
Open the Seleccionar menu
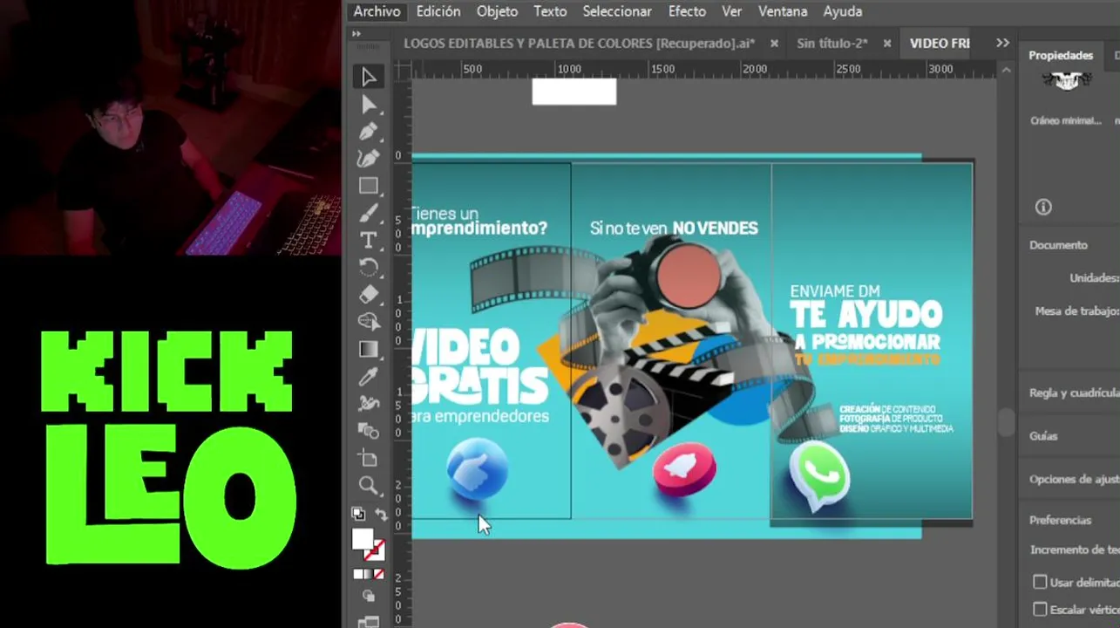point(617,11)
